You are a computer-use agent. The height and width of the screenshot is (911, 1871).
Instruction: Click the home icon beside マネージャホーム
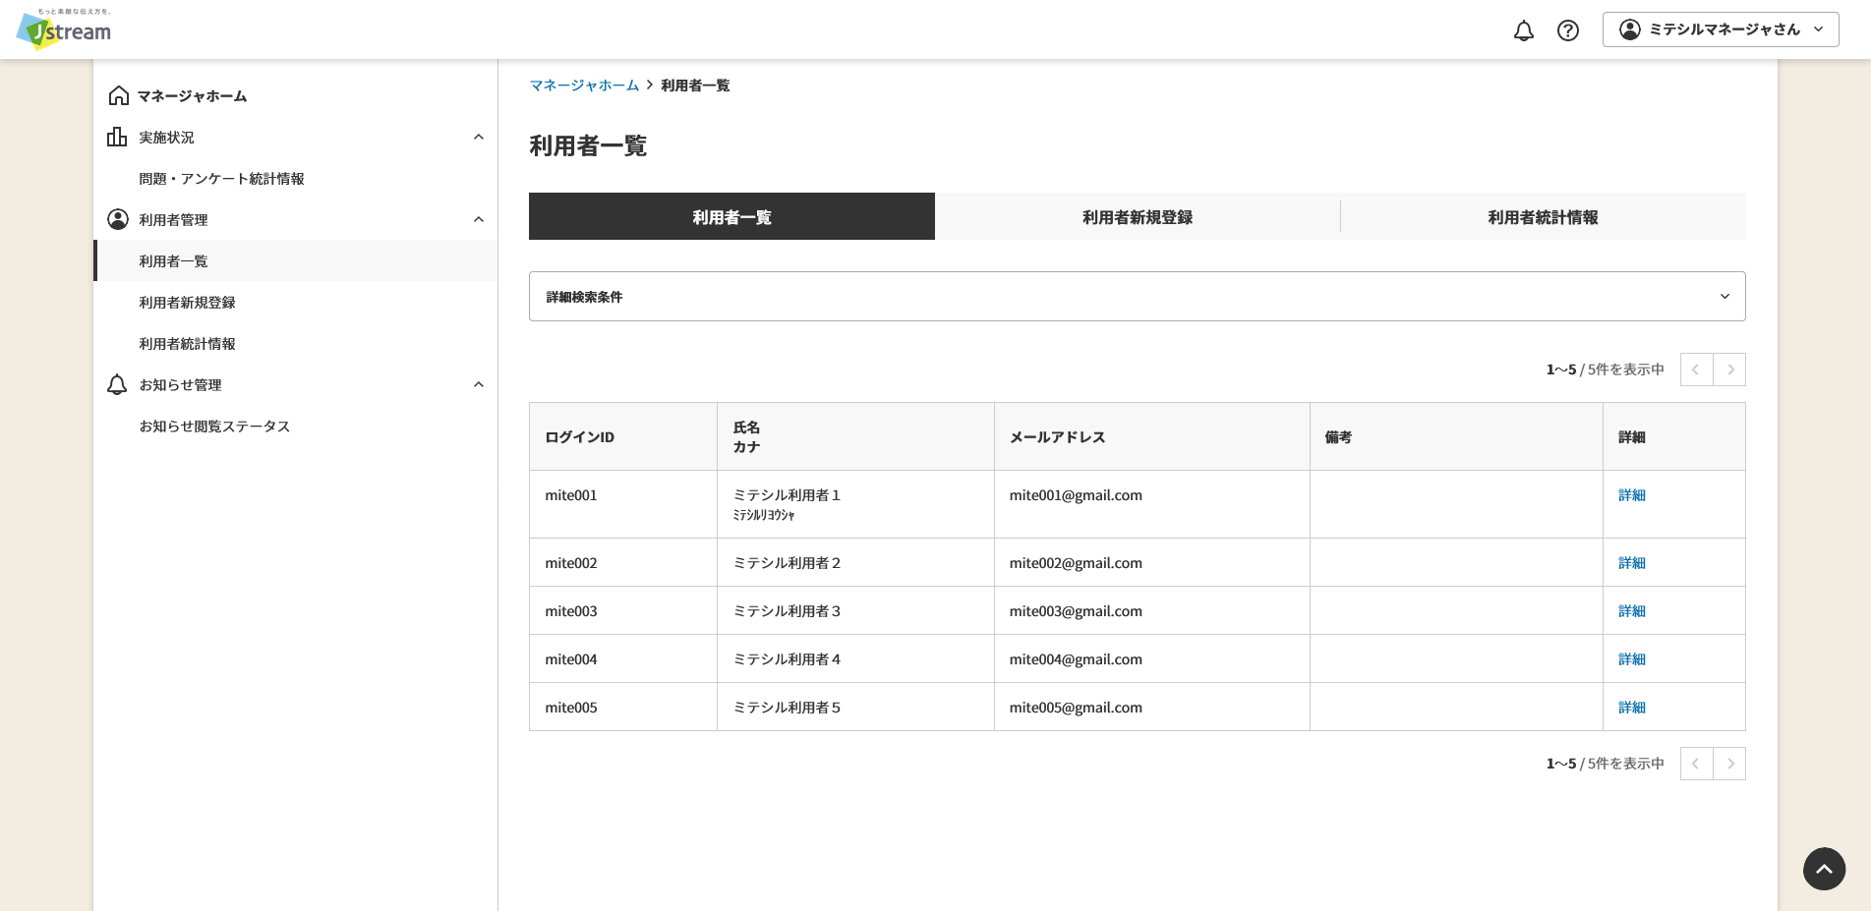pyautogui.click(x=118, y=95)
